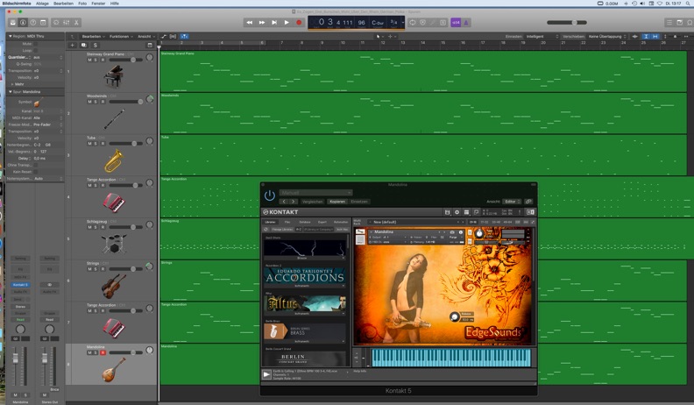The image size is (694, 405).
Task: Toggle the automation view button
Action: click(x=164, y=36)
